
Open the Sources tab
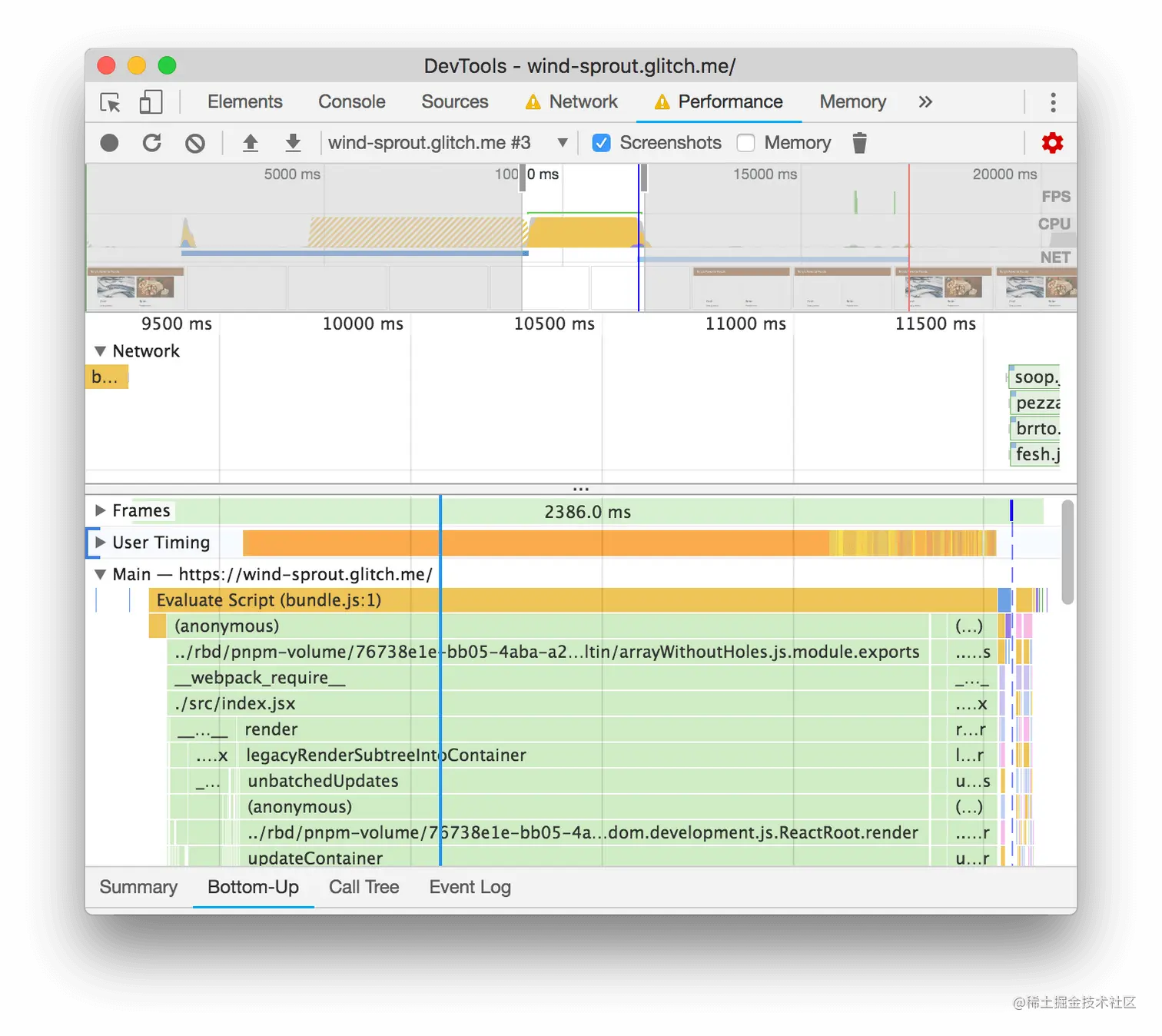pos(455,102)
